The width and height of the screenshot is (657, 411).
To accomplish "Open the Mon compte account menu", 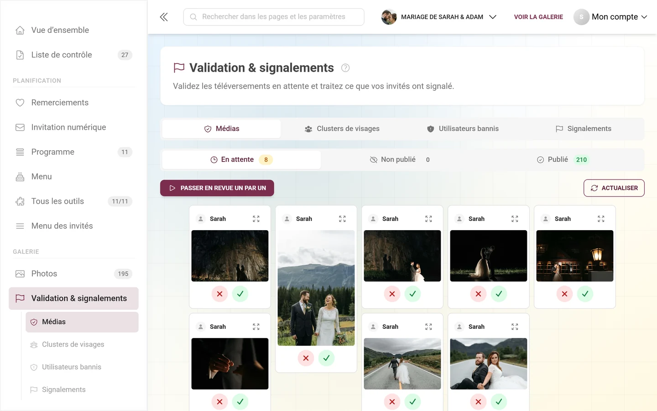I will [610, 17].
